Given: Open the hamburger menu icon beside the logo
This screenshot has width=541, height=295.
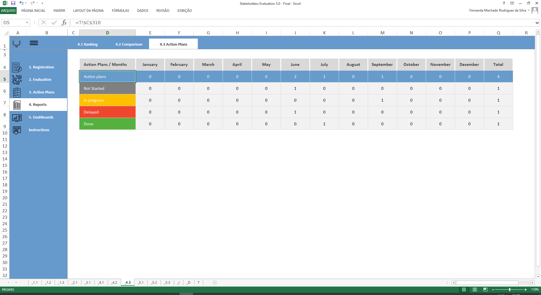Looking at the screenshot, I should coord(34,43).
